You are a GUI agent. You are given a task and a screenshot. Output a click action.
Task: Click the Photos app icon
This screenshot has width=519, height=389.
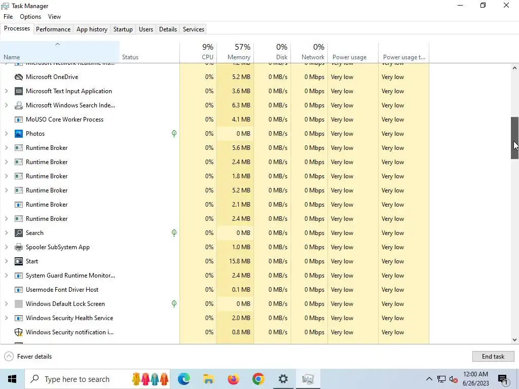19,134
